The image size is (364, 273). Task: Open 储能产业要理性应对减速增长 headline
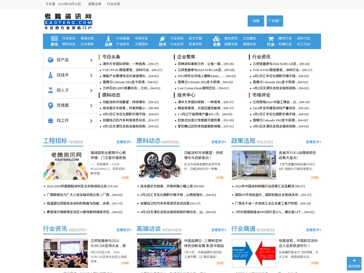(125, 76)
